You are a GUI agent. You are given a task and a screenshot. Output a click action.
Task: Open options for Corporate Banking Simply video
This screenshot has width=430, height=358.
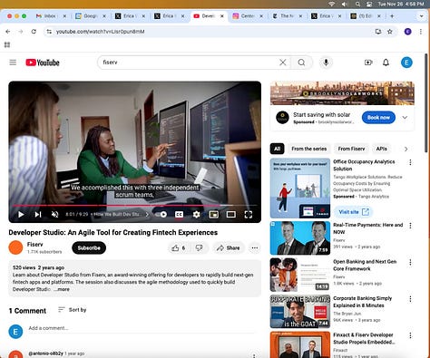[x=410, y=299]
